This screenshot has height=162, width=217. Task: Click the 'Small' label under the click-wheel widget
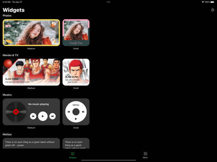pyautogui.click(x=76, y=128)
